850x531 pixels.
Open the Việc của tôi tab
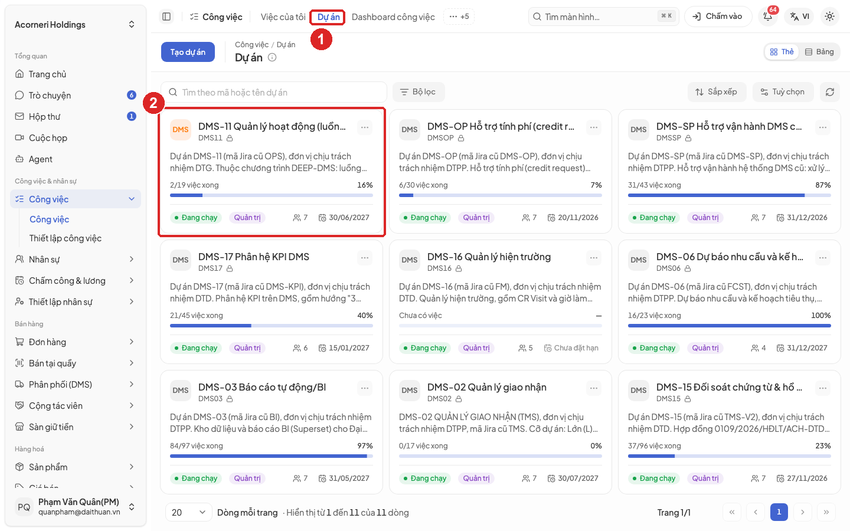[x=283, y=17]
